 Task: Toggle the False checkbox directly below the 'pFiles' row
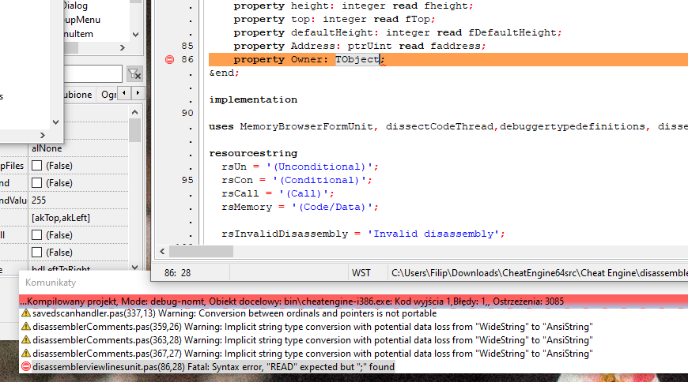[x=36, y=183]
